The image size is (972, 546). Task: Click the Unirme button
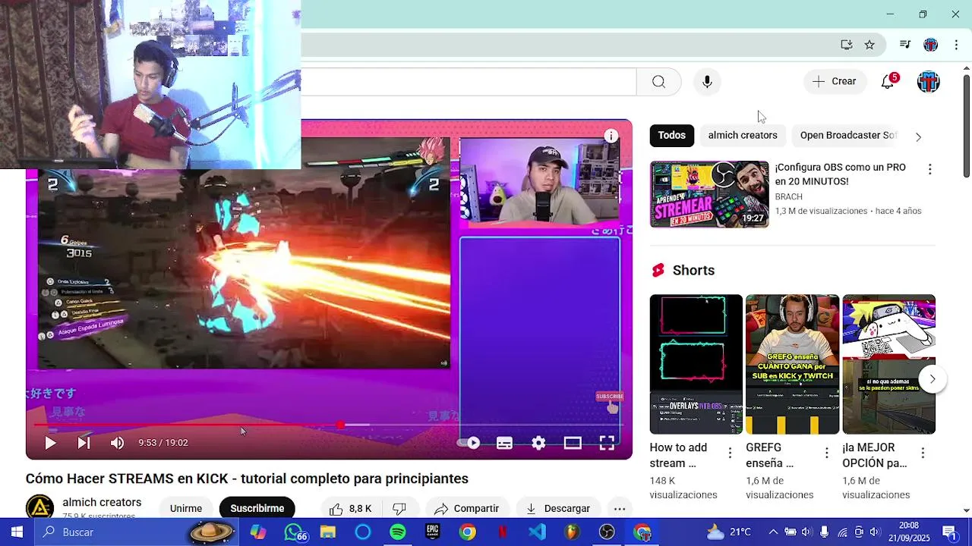[x=186, y=508]
